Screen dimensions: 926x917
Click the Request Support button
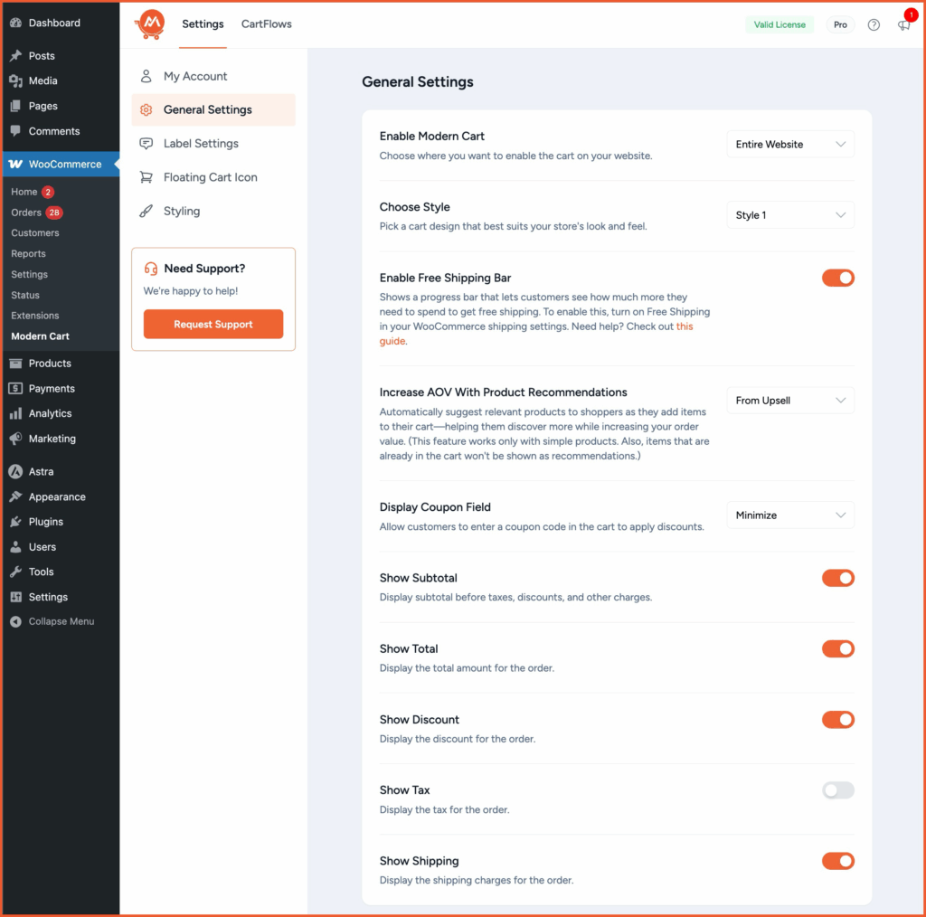click(x=213, y=324)
